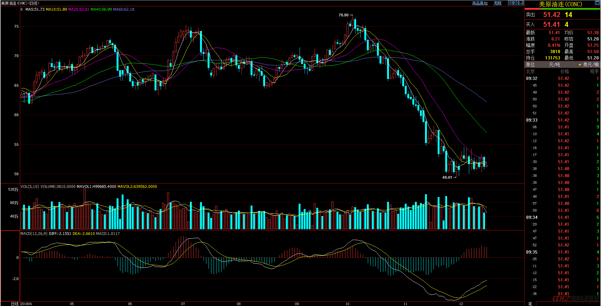Click the chart title 美原油连(CONC)<日线>

(x=20, y=3)
